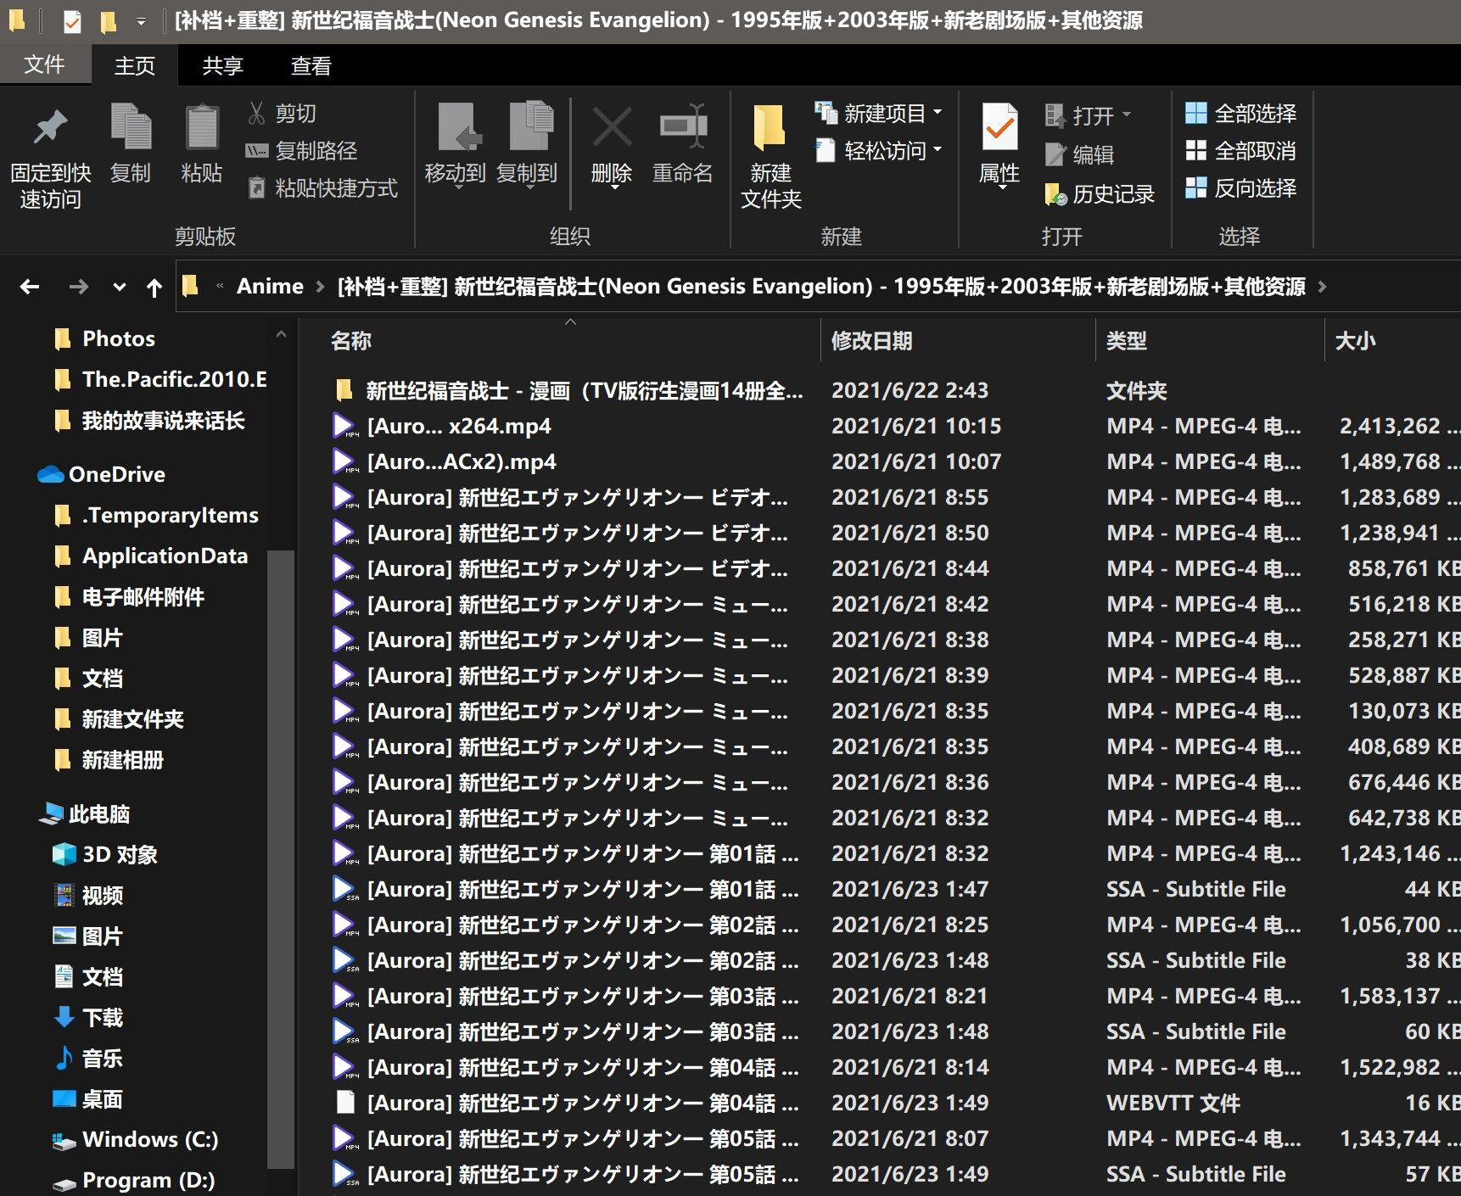The width and height of the screenshot is (1461, 1196).
Task: Open This PC in navigation pane
Action: point(85,814)
